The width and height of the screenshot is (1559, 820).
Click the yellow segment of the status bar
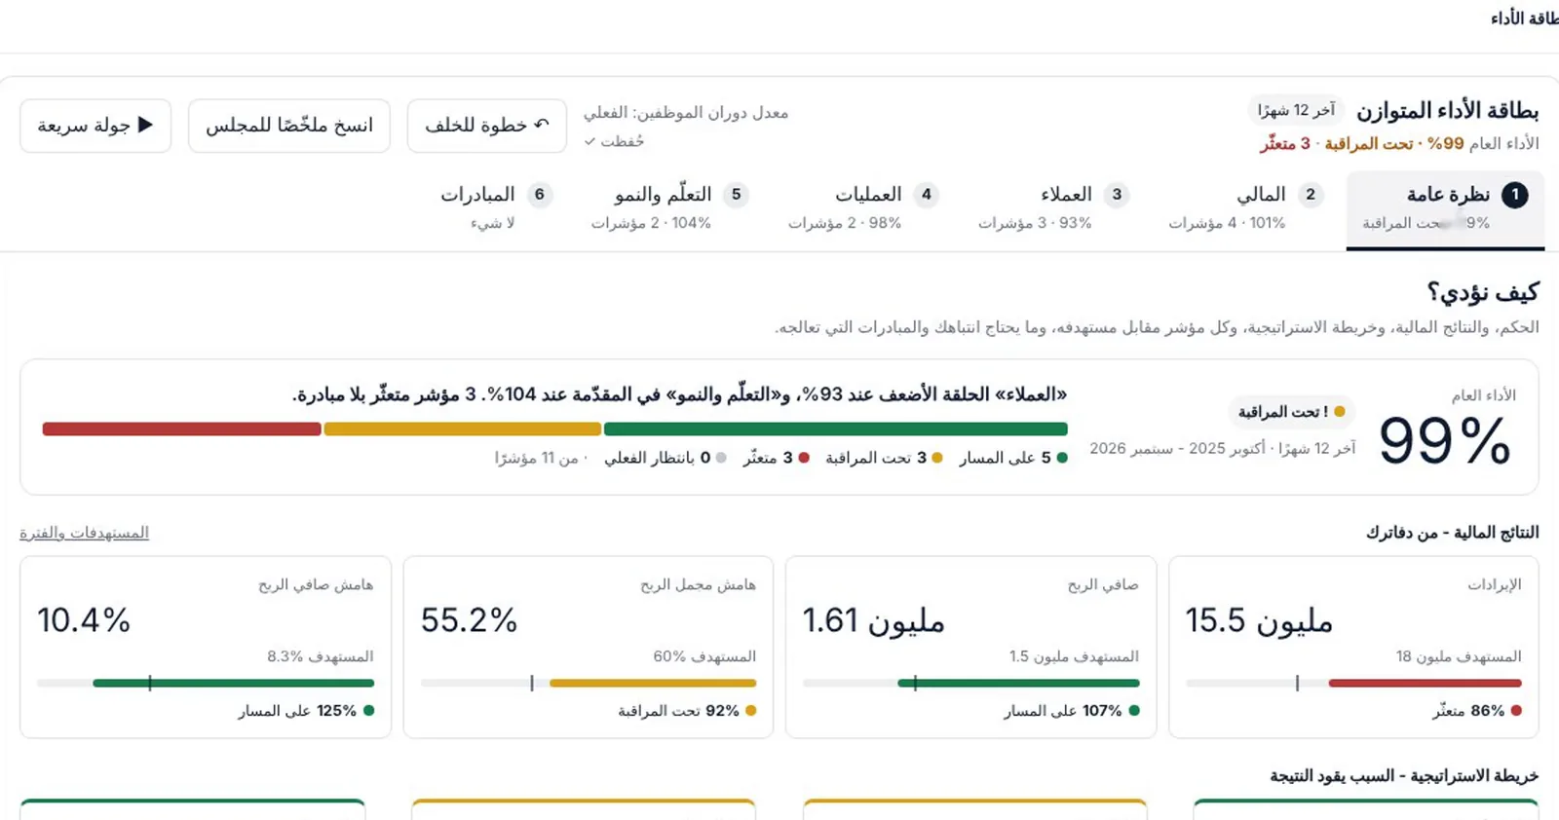point(463,429)
